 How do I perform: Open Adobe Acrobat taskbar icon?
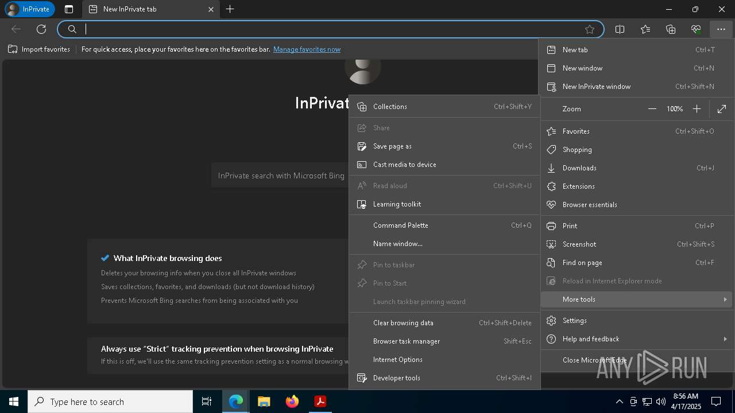point(320,402)
